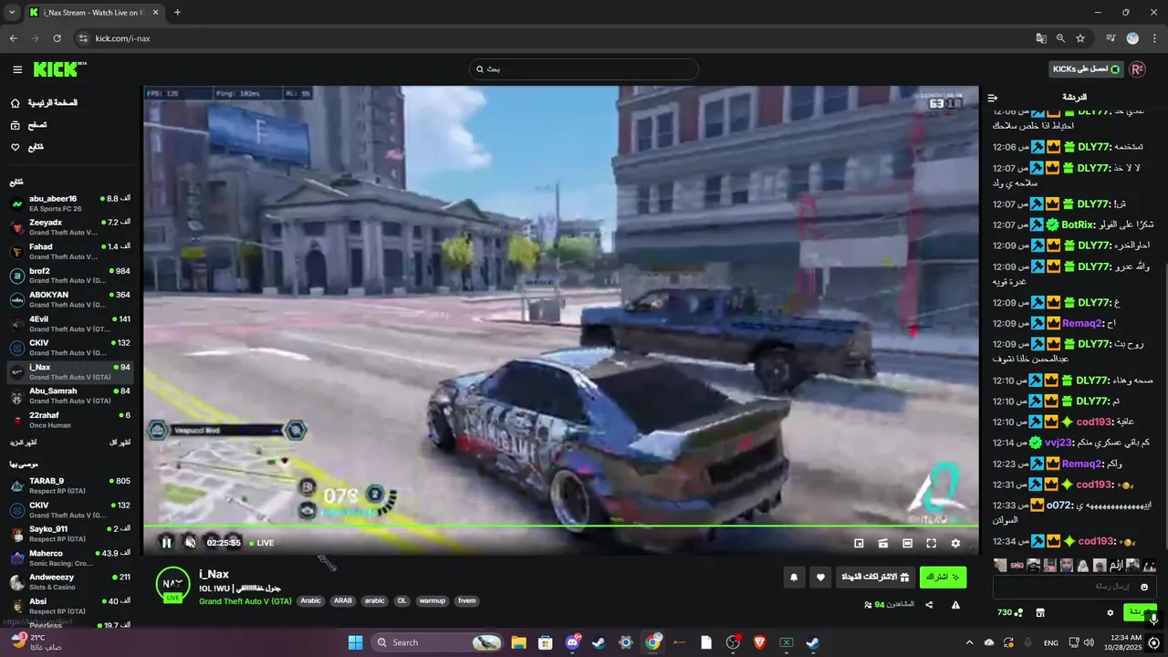1168x657 pixels.
Task: Report the stream via warning icon
Action: pos(955,604)
